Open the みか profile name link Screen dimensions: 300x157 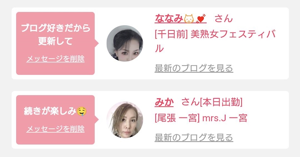[164, 102]
